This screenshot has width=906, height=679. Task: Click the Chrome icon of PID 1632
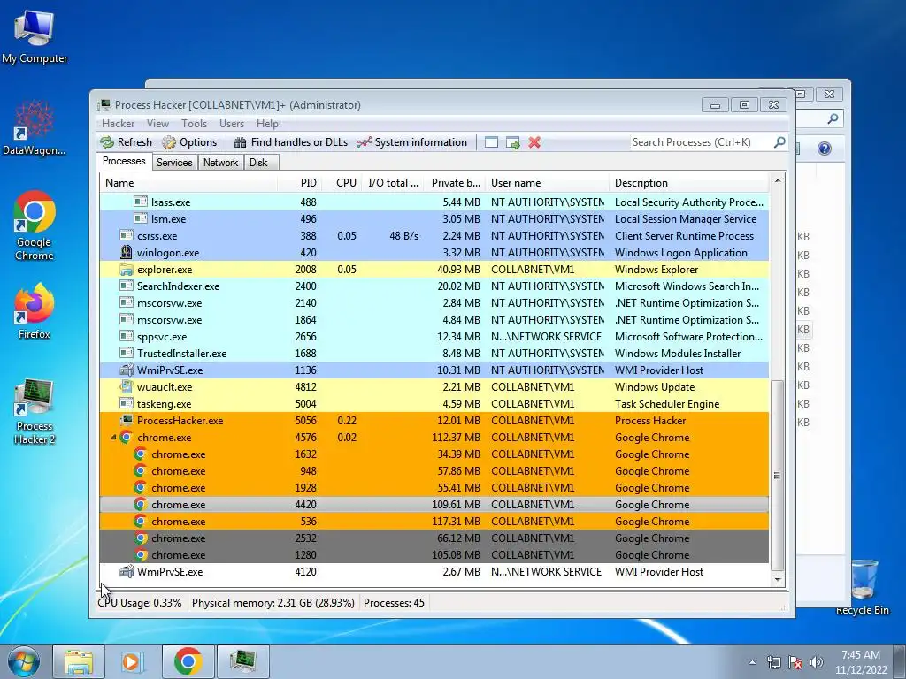[x=141, y=454]
